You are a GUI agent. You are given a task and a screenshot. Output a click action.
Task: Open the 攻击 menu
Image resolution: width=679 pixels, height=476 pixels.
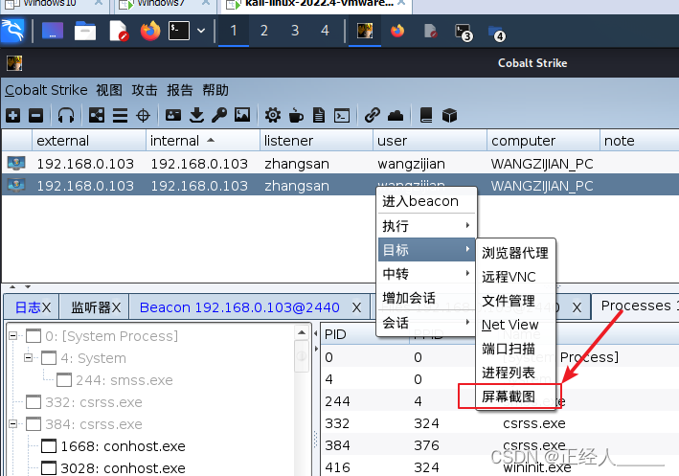coord(145,90)
